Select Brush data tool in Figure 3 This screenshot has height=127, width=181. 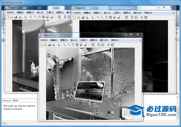(85, 45)
